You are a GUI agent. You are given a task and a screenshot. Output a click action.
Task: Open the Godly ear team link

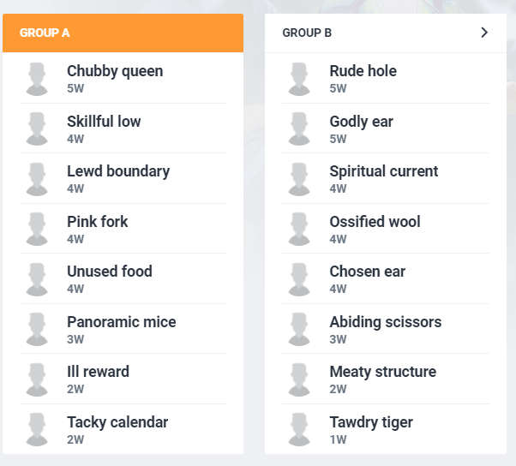tap(361, 122)
